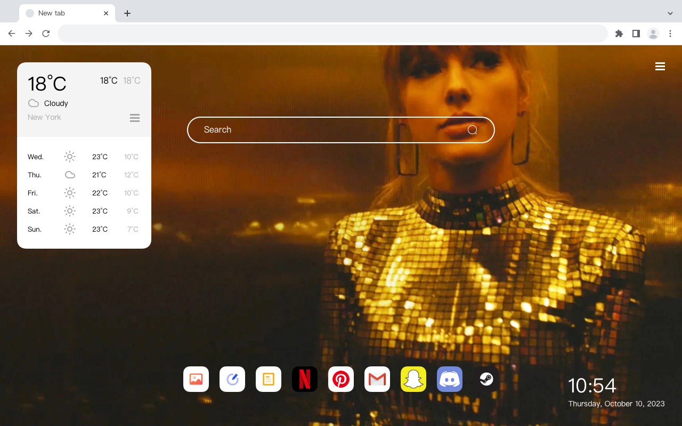
Task: Expand the tab search dropdown arrow
Action: click(670, 13)
